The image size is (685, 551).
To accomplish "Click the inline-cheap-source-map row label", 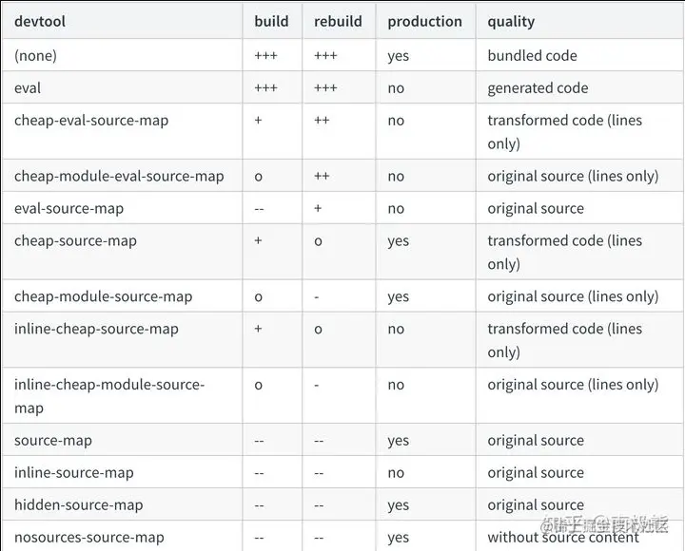I will point(96,329).
